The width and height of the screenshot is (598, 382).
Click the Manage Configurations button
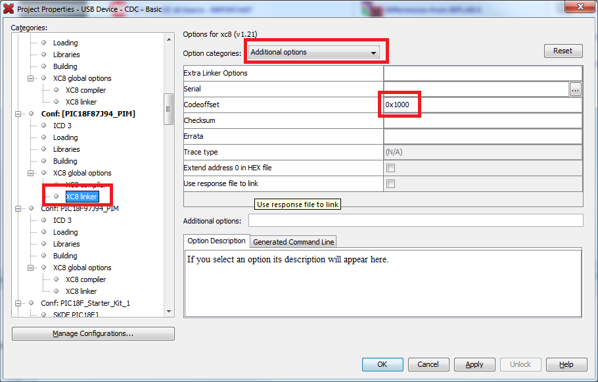pos(93,333)
